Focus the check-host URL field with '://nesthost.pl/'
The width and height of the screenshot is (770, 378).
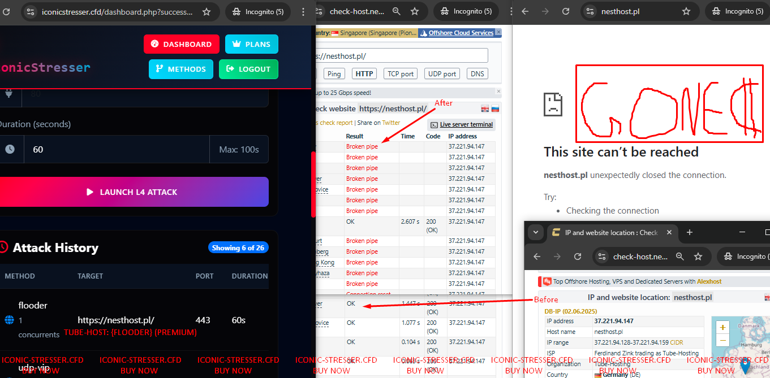[402, 55]
